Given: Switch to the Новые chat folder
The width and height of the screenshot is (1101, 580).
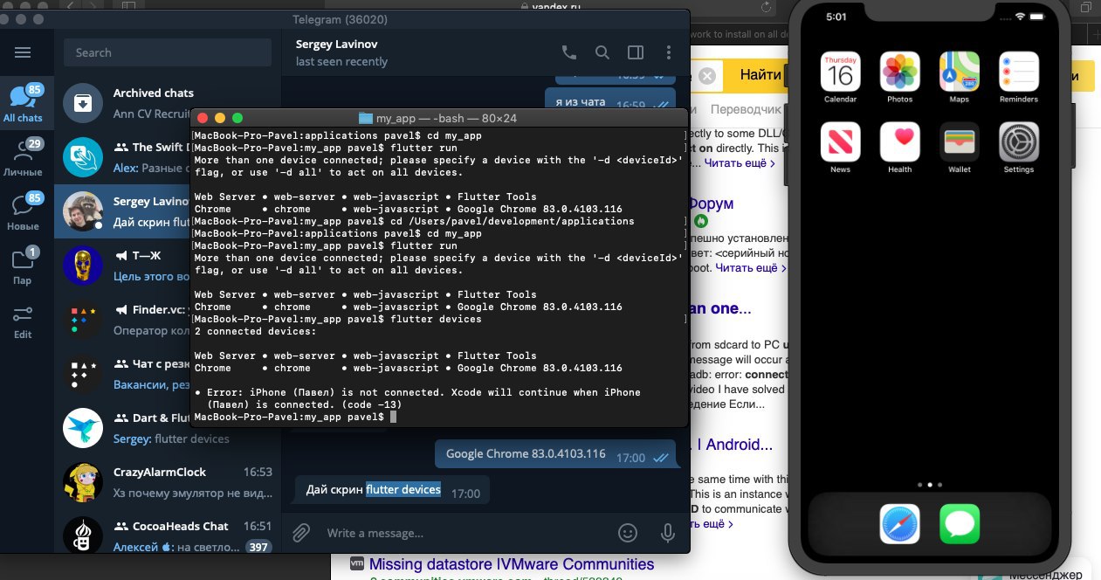Looking at the screenshot, I should pos(24,212).
